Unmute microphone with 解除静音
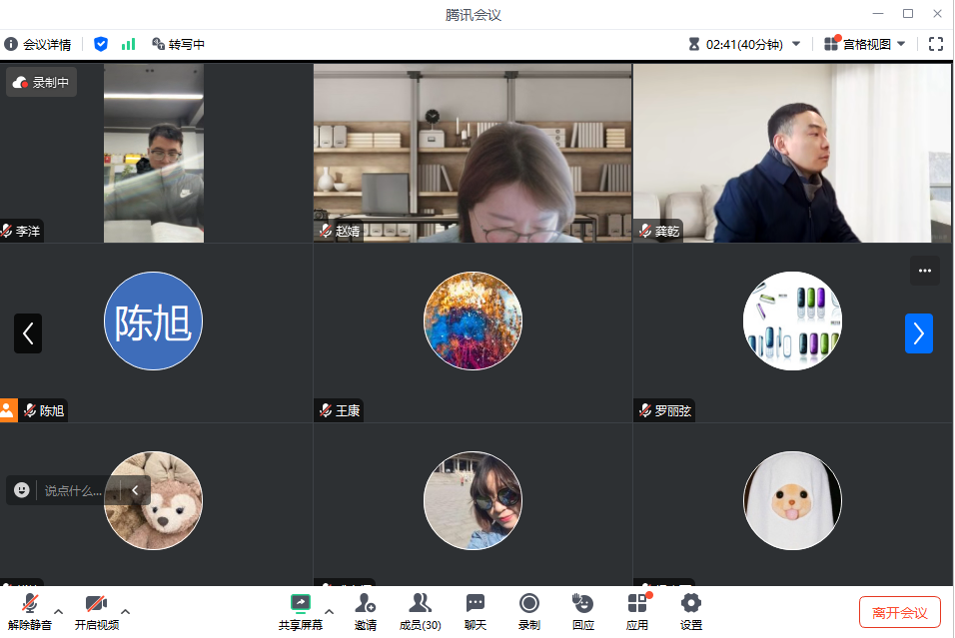 (x=30, y=604)
